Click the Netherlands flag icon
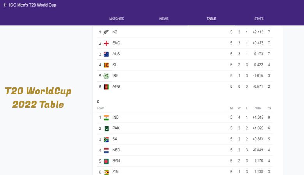The width and height of the screenshot is (304, 175). point(106,150)
